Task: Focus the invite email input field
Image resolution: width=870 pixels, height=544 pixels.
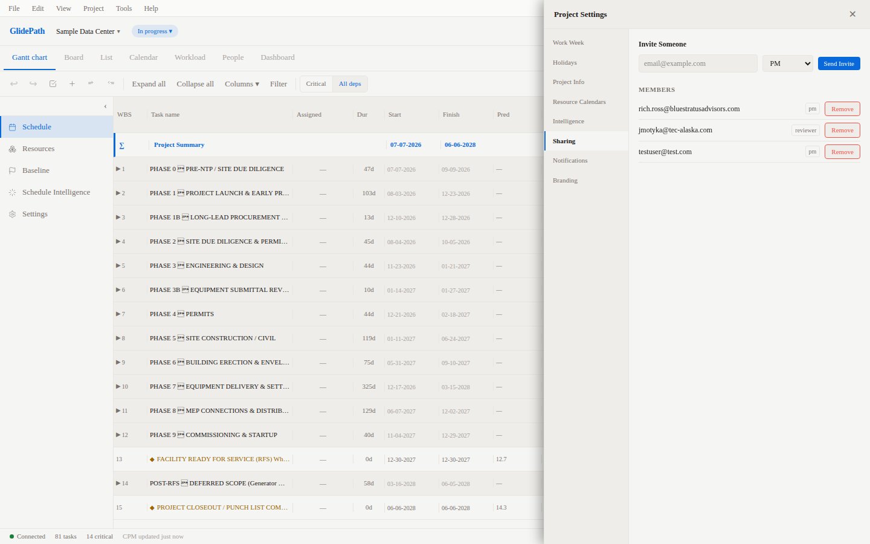Action: tap(698, 63)
